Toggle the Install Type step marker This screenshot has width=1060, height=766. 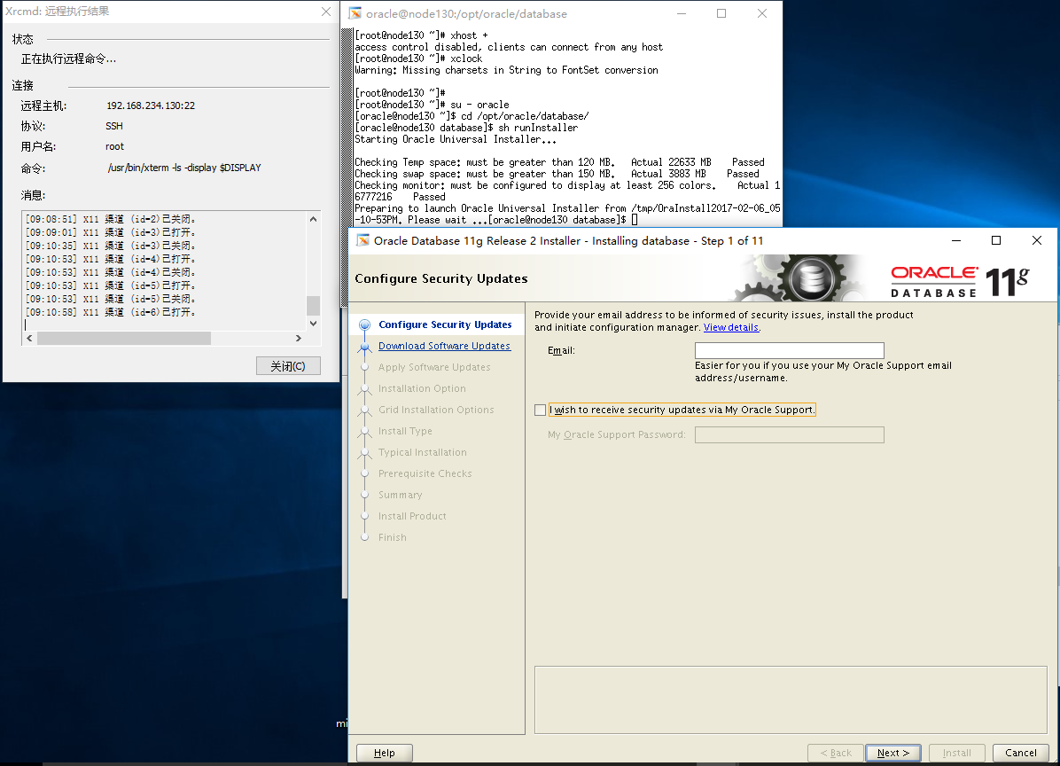364,431
